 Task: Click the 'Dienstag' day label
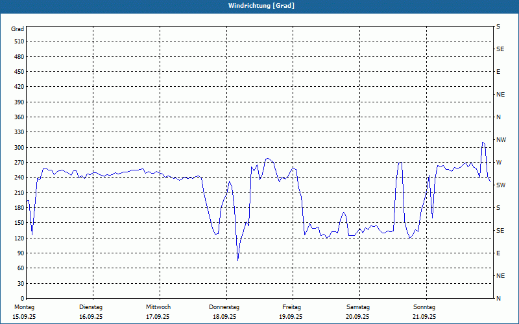pyautogui.click(x=91, y=307)
